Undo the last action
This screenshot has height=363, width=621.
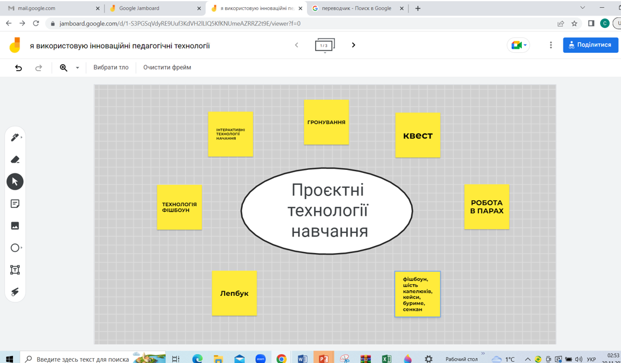click(18, 68)
